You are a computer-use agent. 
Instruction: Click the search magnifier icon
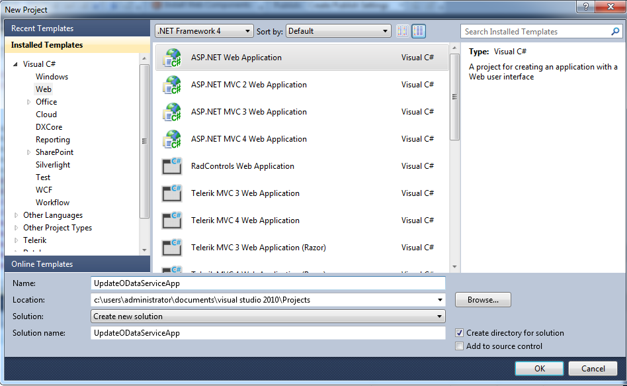click(615, 31)
